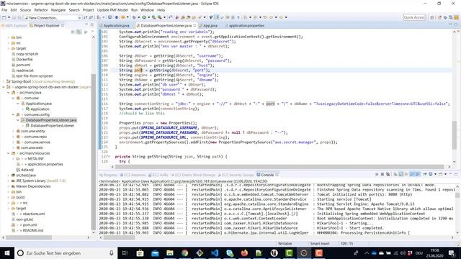Viewport: 461px width, 259px height.
Task: Open Task View on taskbar
Action: pos(125,253)
